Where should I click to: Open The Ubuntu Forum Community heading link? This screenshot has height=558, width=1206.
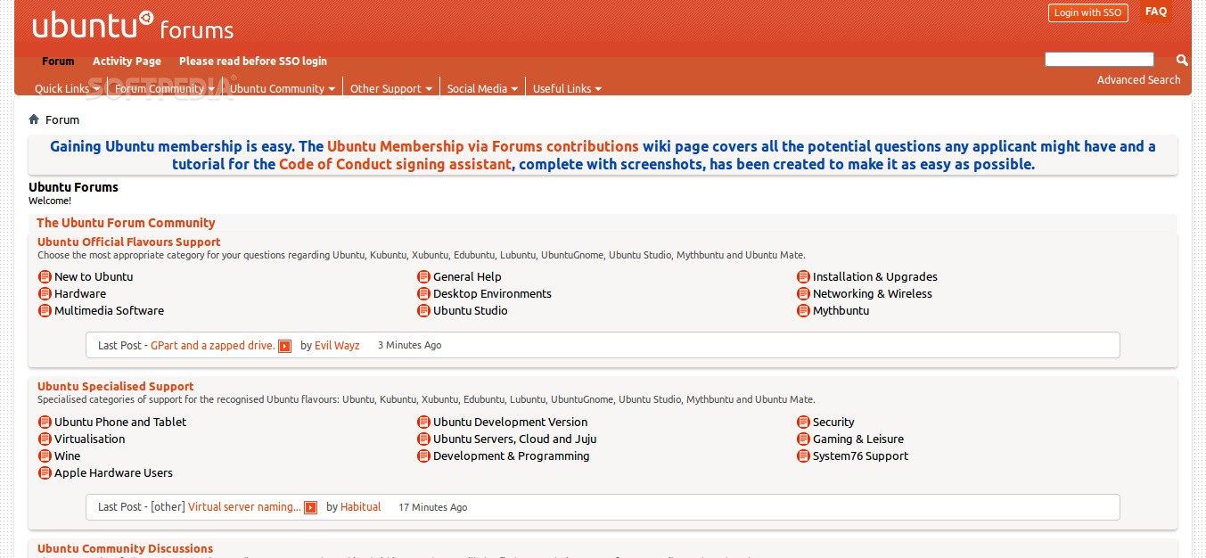[x=126, y=223]
